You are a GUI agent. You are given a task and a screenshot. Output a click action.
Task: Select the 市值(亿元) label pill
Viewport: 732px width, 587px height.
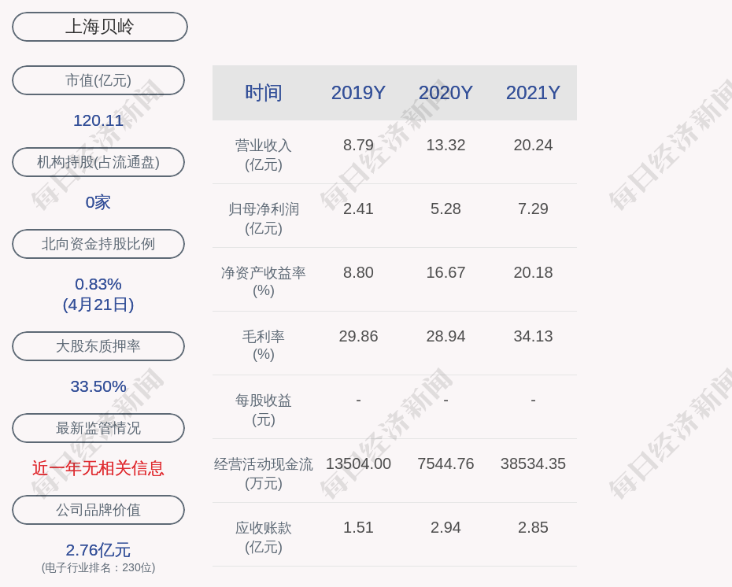pyautogui.click(x=98, y=80)
